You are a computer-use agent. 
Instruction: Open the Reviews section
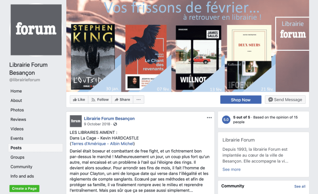(x=18, y=119)
